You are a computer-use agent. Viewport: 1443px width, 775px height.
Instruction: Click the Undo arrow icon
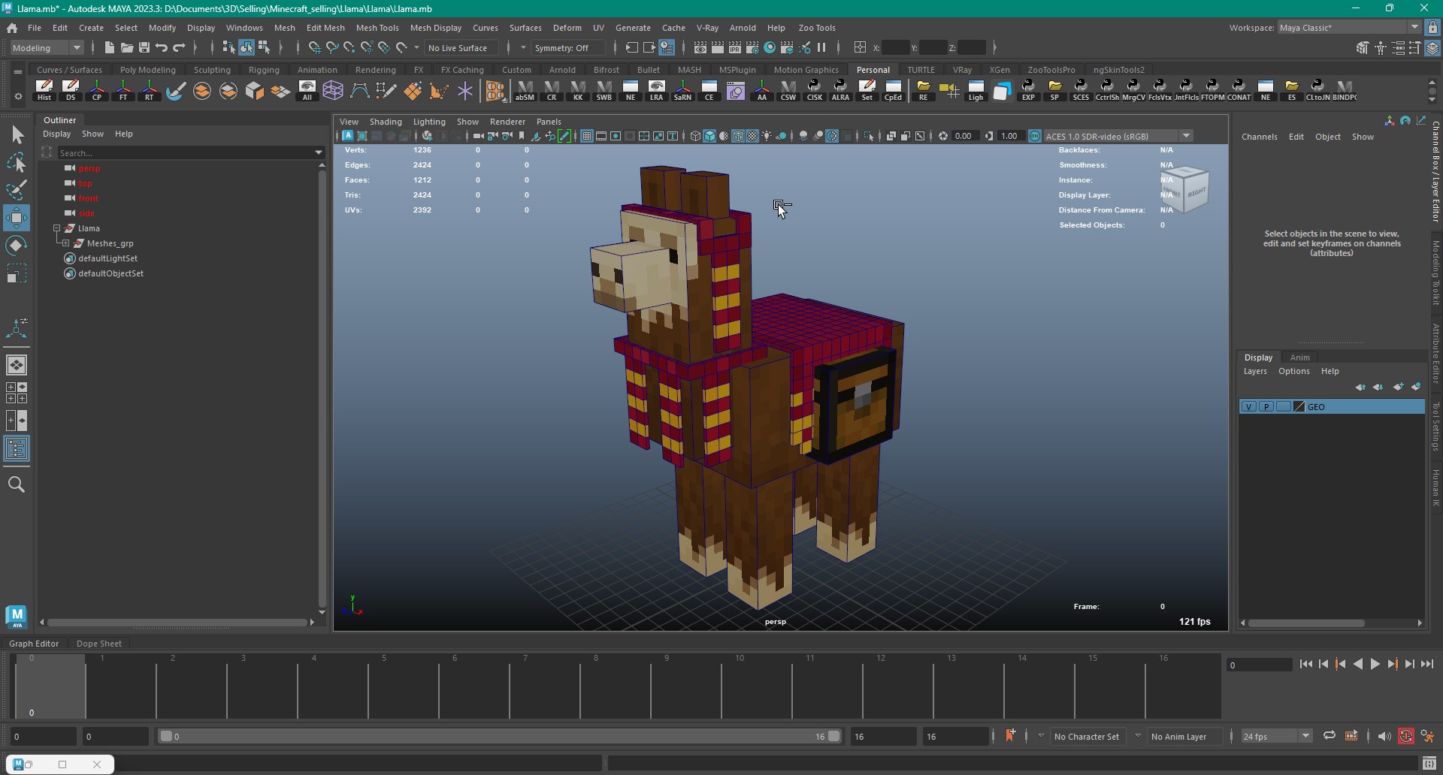coord(162,47)
